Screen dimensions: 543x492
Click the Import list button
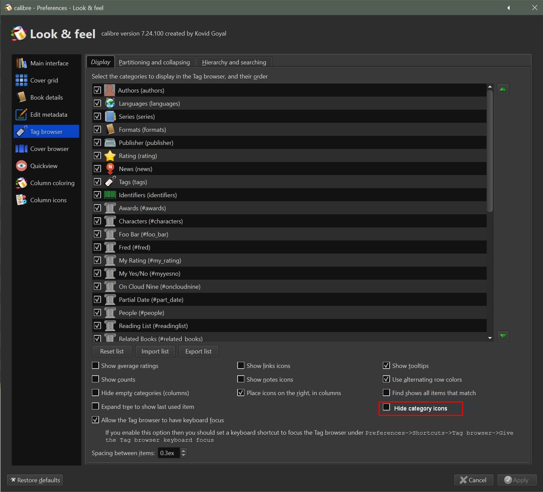point(155,351)
